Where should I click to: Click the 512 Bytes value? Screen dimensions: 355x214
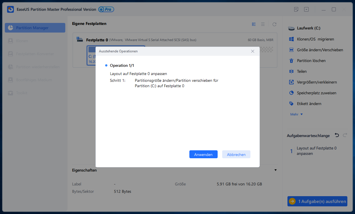122,191
